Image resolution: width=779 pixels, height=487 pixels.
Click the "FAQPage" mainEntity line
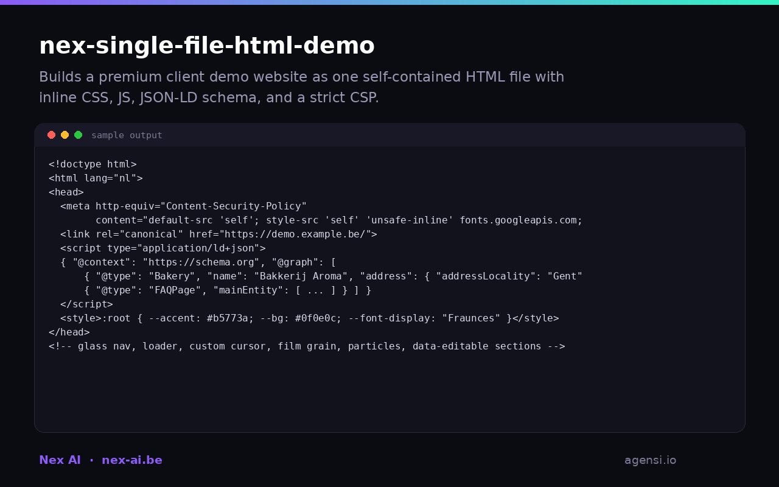tap(228, 290)
